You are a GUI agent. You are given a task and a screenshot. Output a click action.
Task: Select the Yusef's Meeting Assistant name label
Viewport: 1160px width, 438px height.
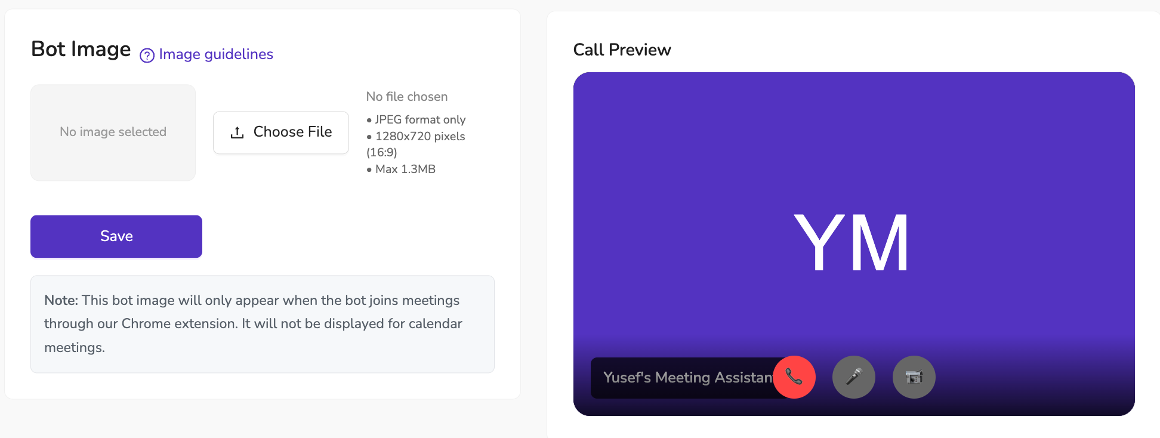coord(686,378)
